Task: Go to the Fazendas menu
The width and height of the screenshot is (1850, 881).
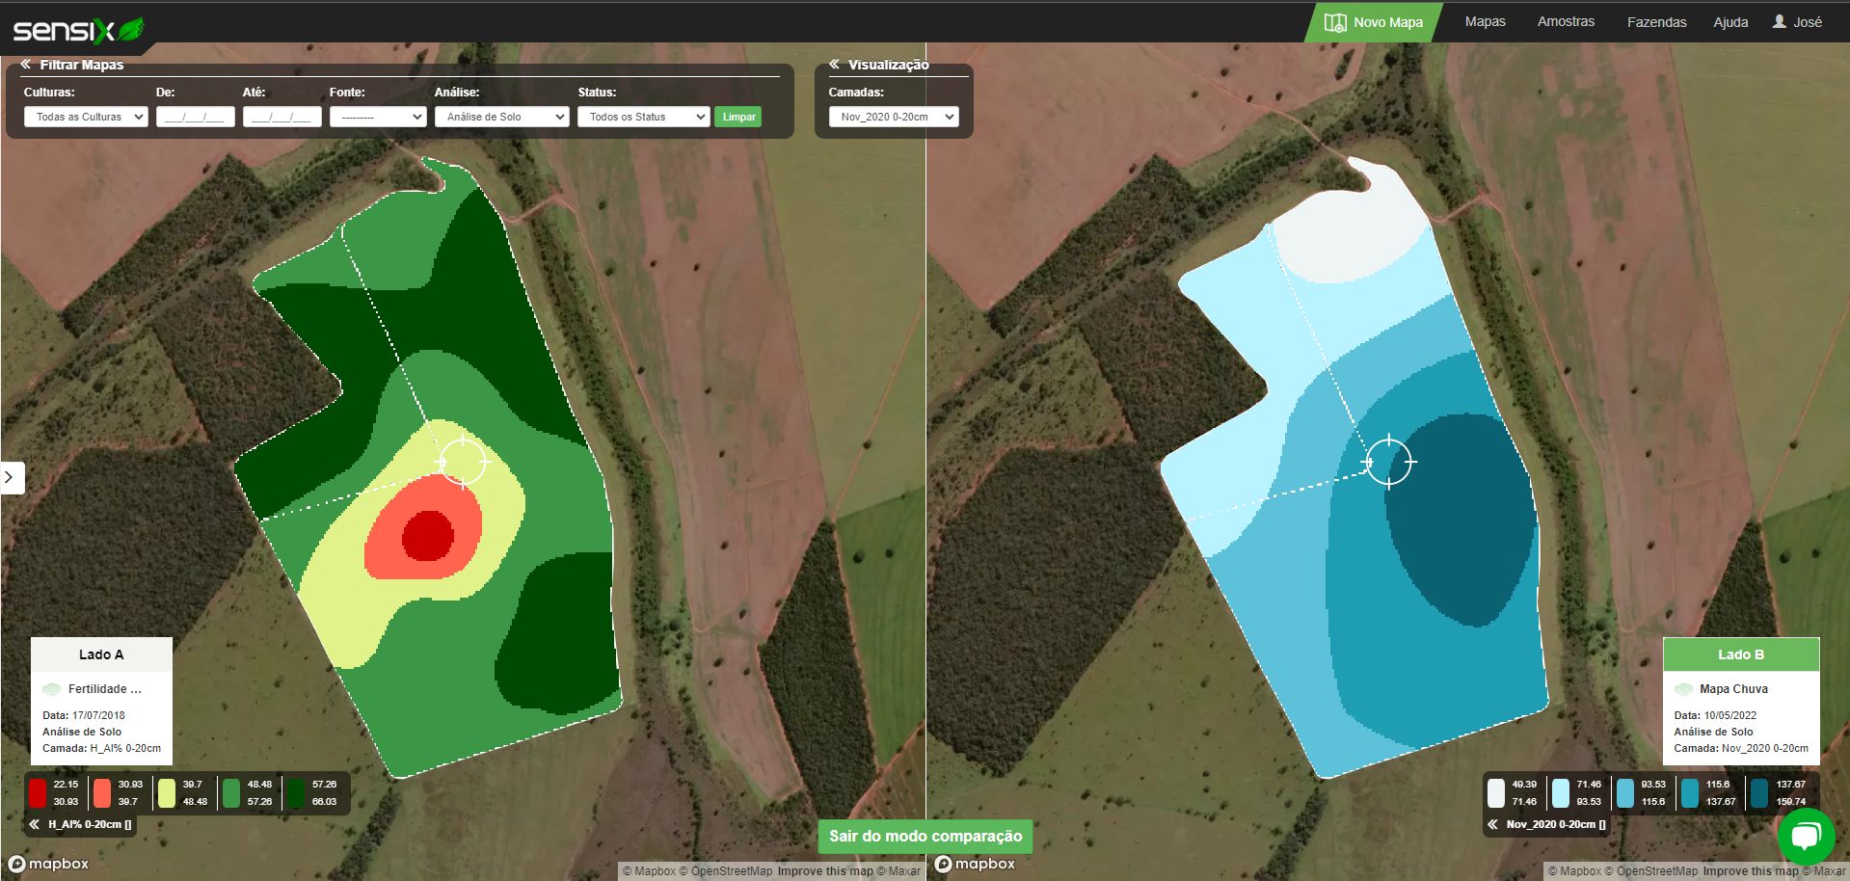Action: tap(1656, 21)
